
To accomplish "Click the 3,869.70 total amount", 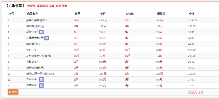I will tap(195, 92).
